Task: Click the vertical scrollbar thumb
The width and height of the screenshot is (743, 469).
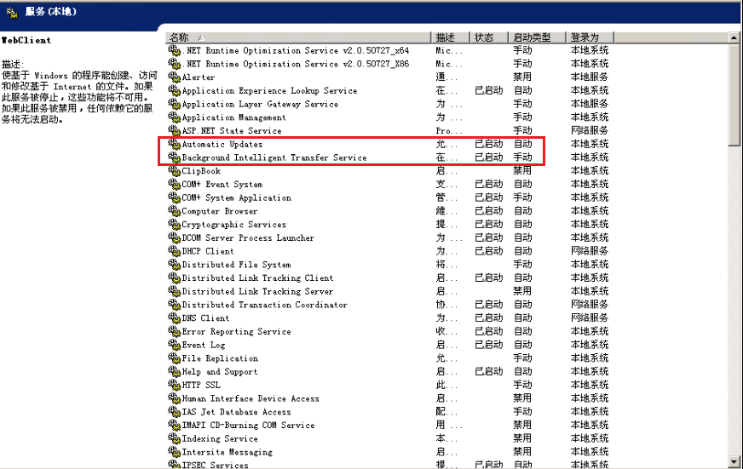Action: coord(734,94)
